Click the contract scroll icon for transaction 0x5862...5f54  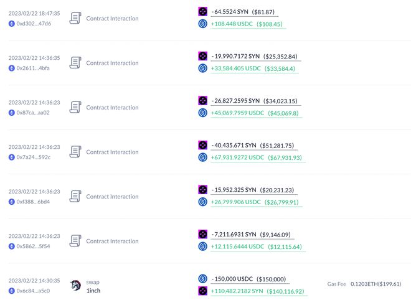(75, 241)
